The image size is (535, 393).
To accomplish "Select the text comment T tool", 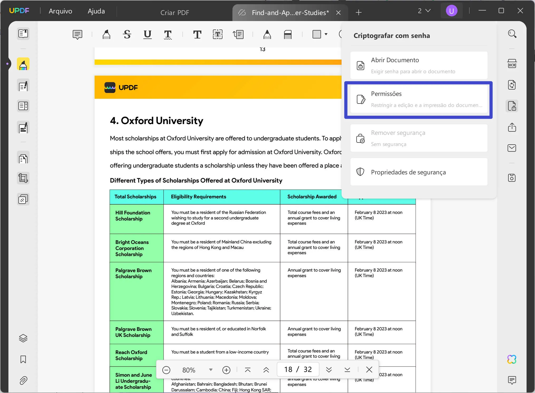I will [x=197, y=35].
